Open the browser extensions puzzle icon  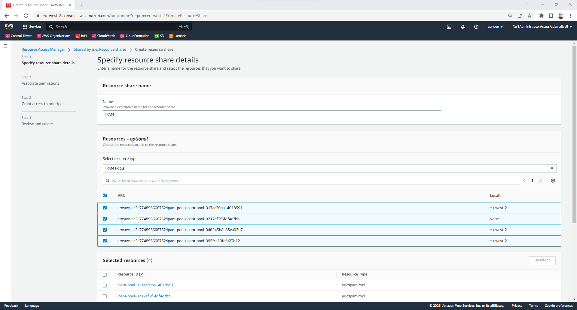click(542, 16)
